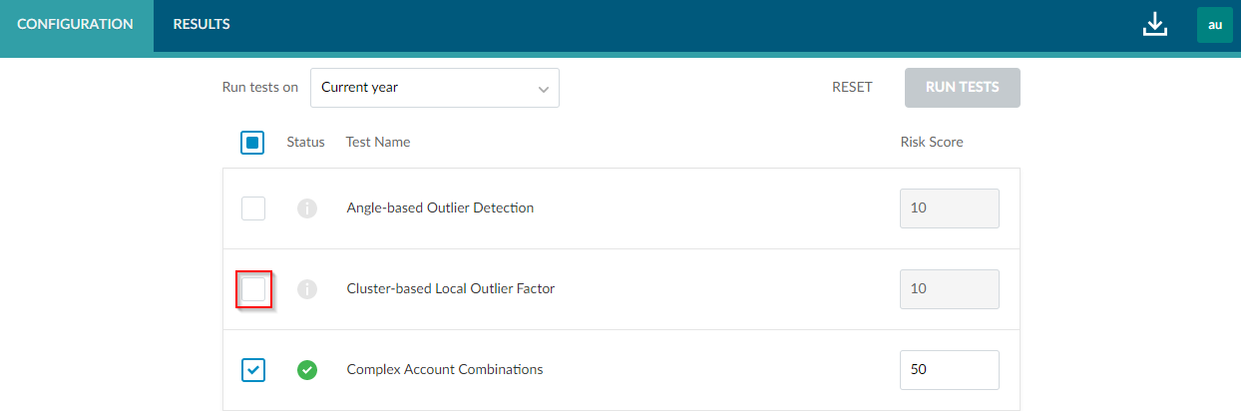The width and height of the screenshot is (1241, 411).
Task: Click the Test Name column header
Action: pyautogui.click(x=378, y=143)
